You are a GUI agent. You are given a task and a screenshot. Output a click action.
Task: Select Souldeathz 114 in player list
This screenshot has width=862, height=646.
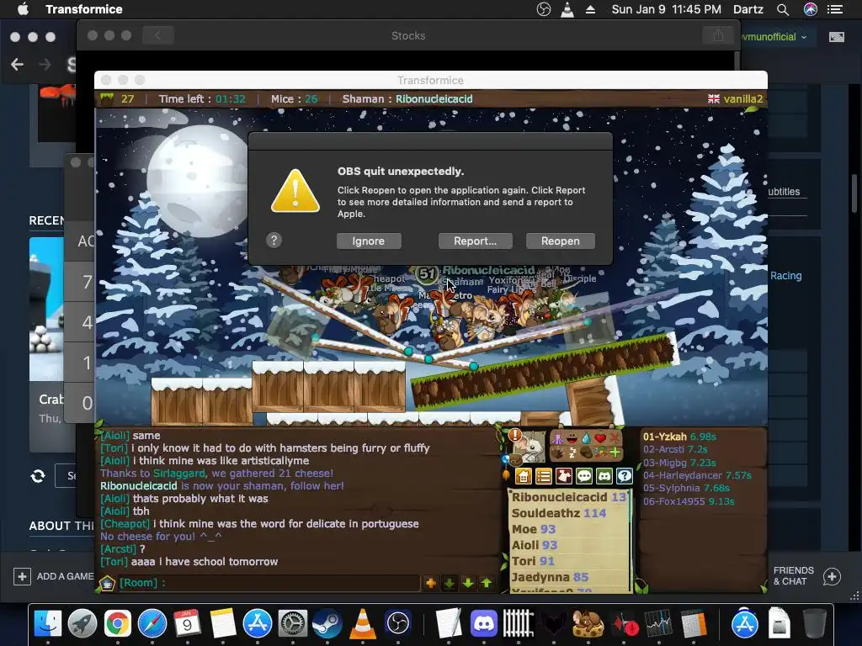[x=559, y=513]
